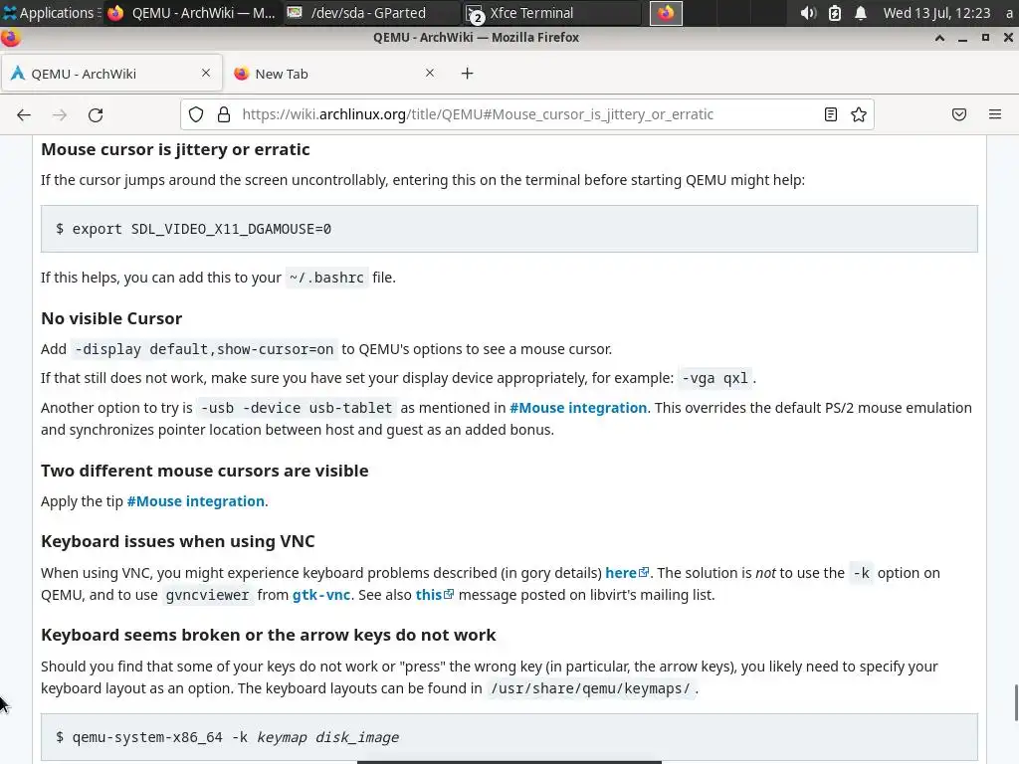Viewport: 1019px width, 764px height.
Task: Click the qemu-system-x86_64 -k keymap code block
Action: point(509,737)
